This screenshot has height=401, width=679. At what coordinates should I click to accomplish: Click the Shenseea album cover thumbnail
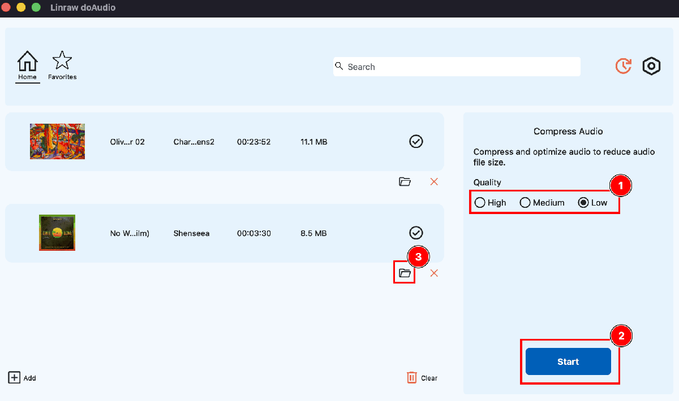point(57,233)
